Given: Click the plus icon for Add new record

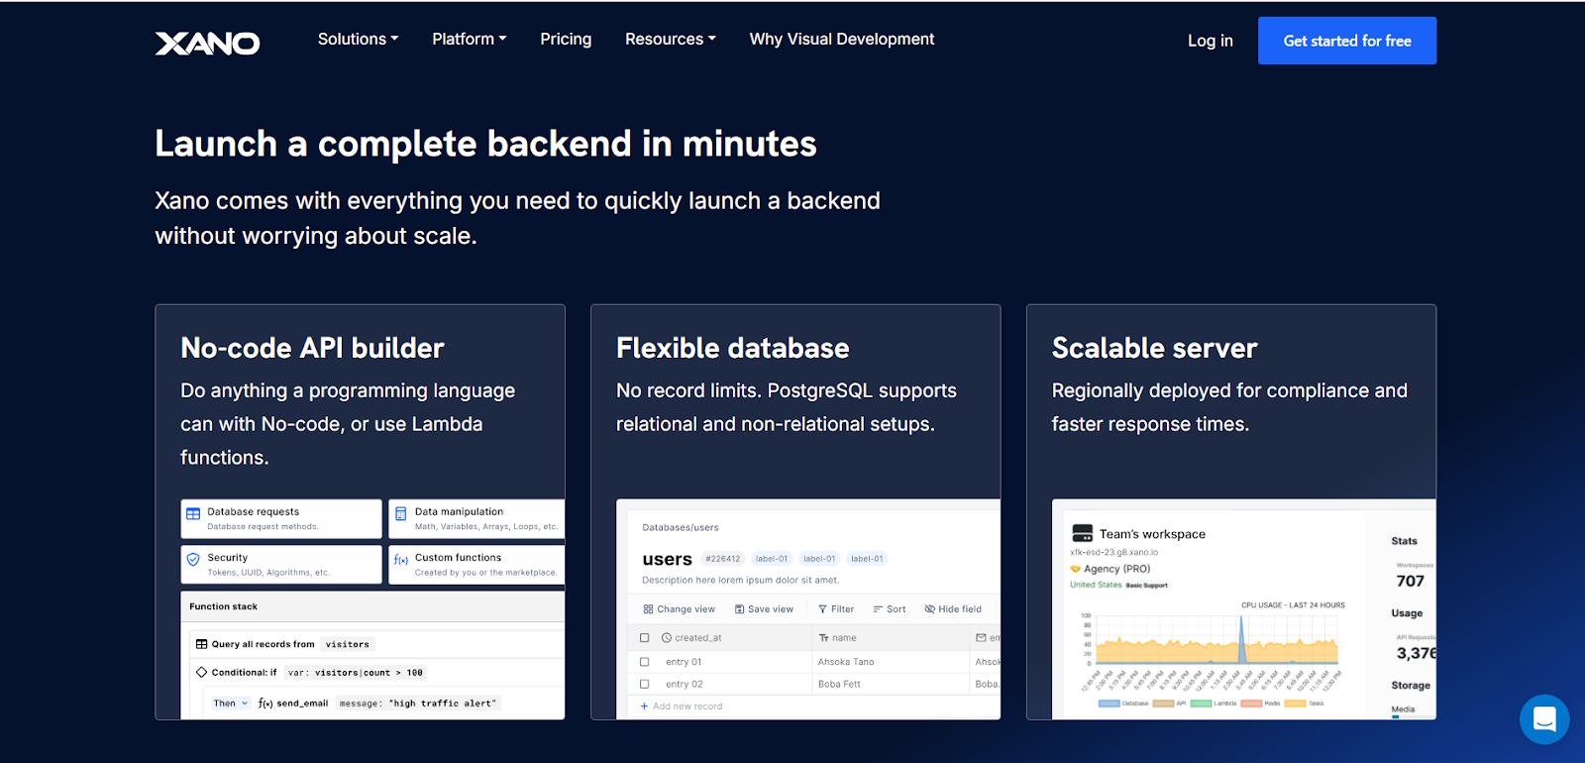Looking at the screenshot, I should (644, 707).
